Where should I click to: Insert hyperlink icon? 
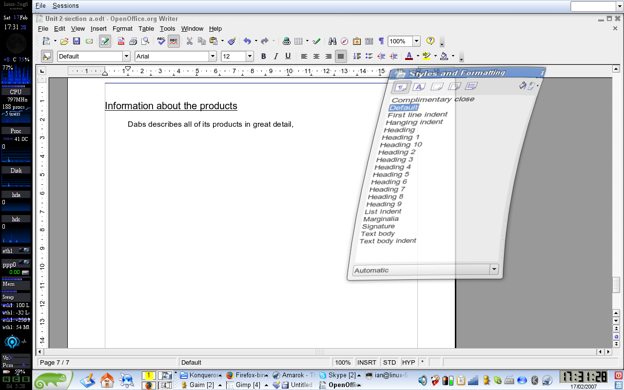tap(287, 41)
